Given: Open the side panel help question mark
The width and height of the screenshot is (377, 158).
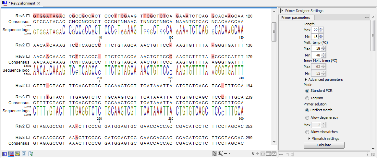Looking at the screenshot, I should [367, 154].
